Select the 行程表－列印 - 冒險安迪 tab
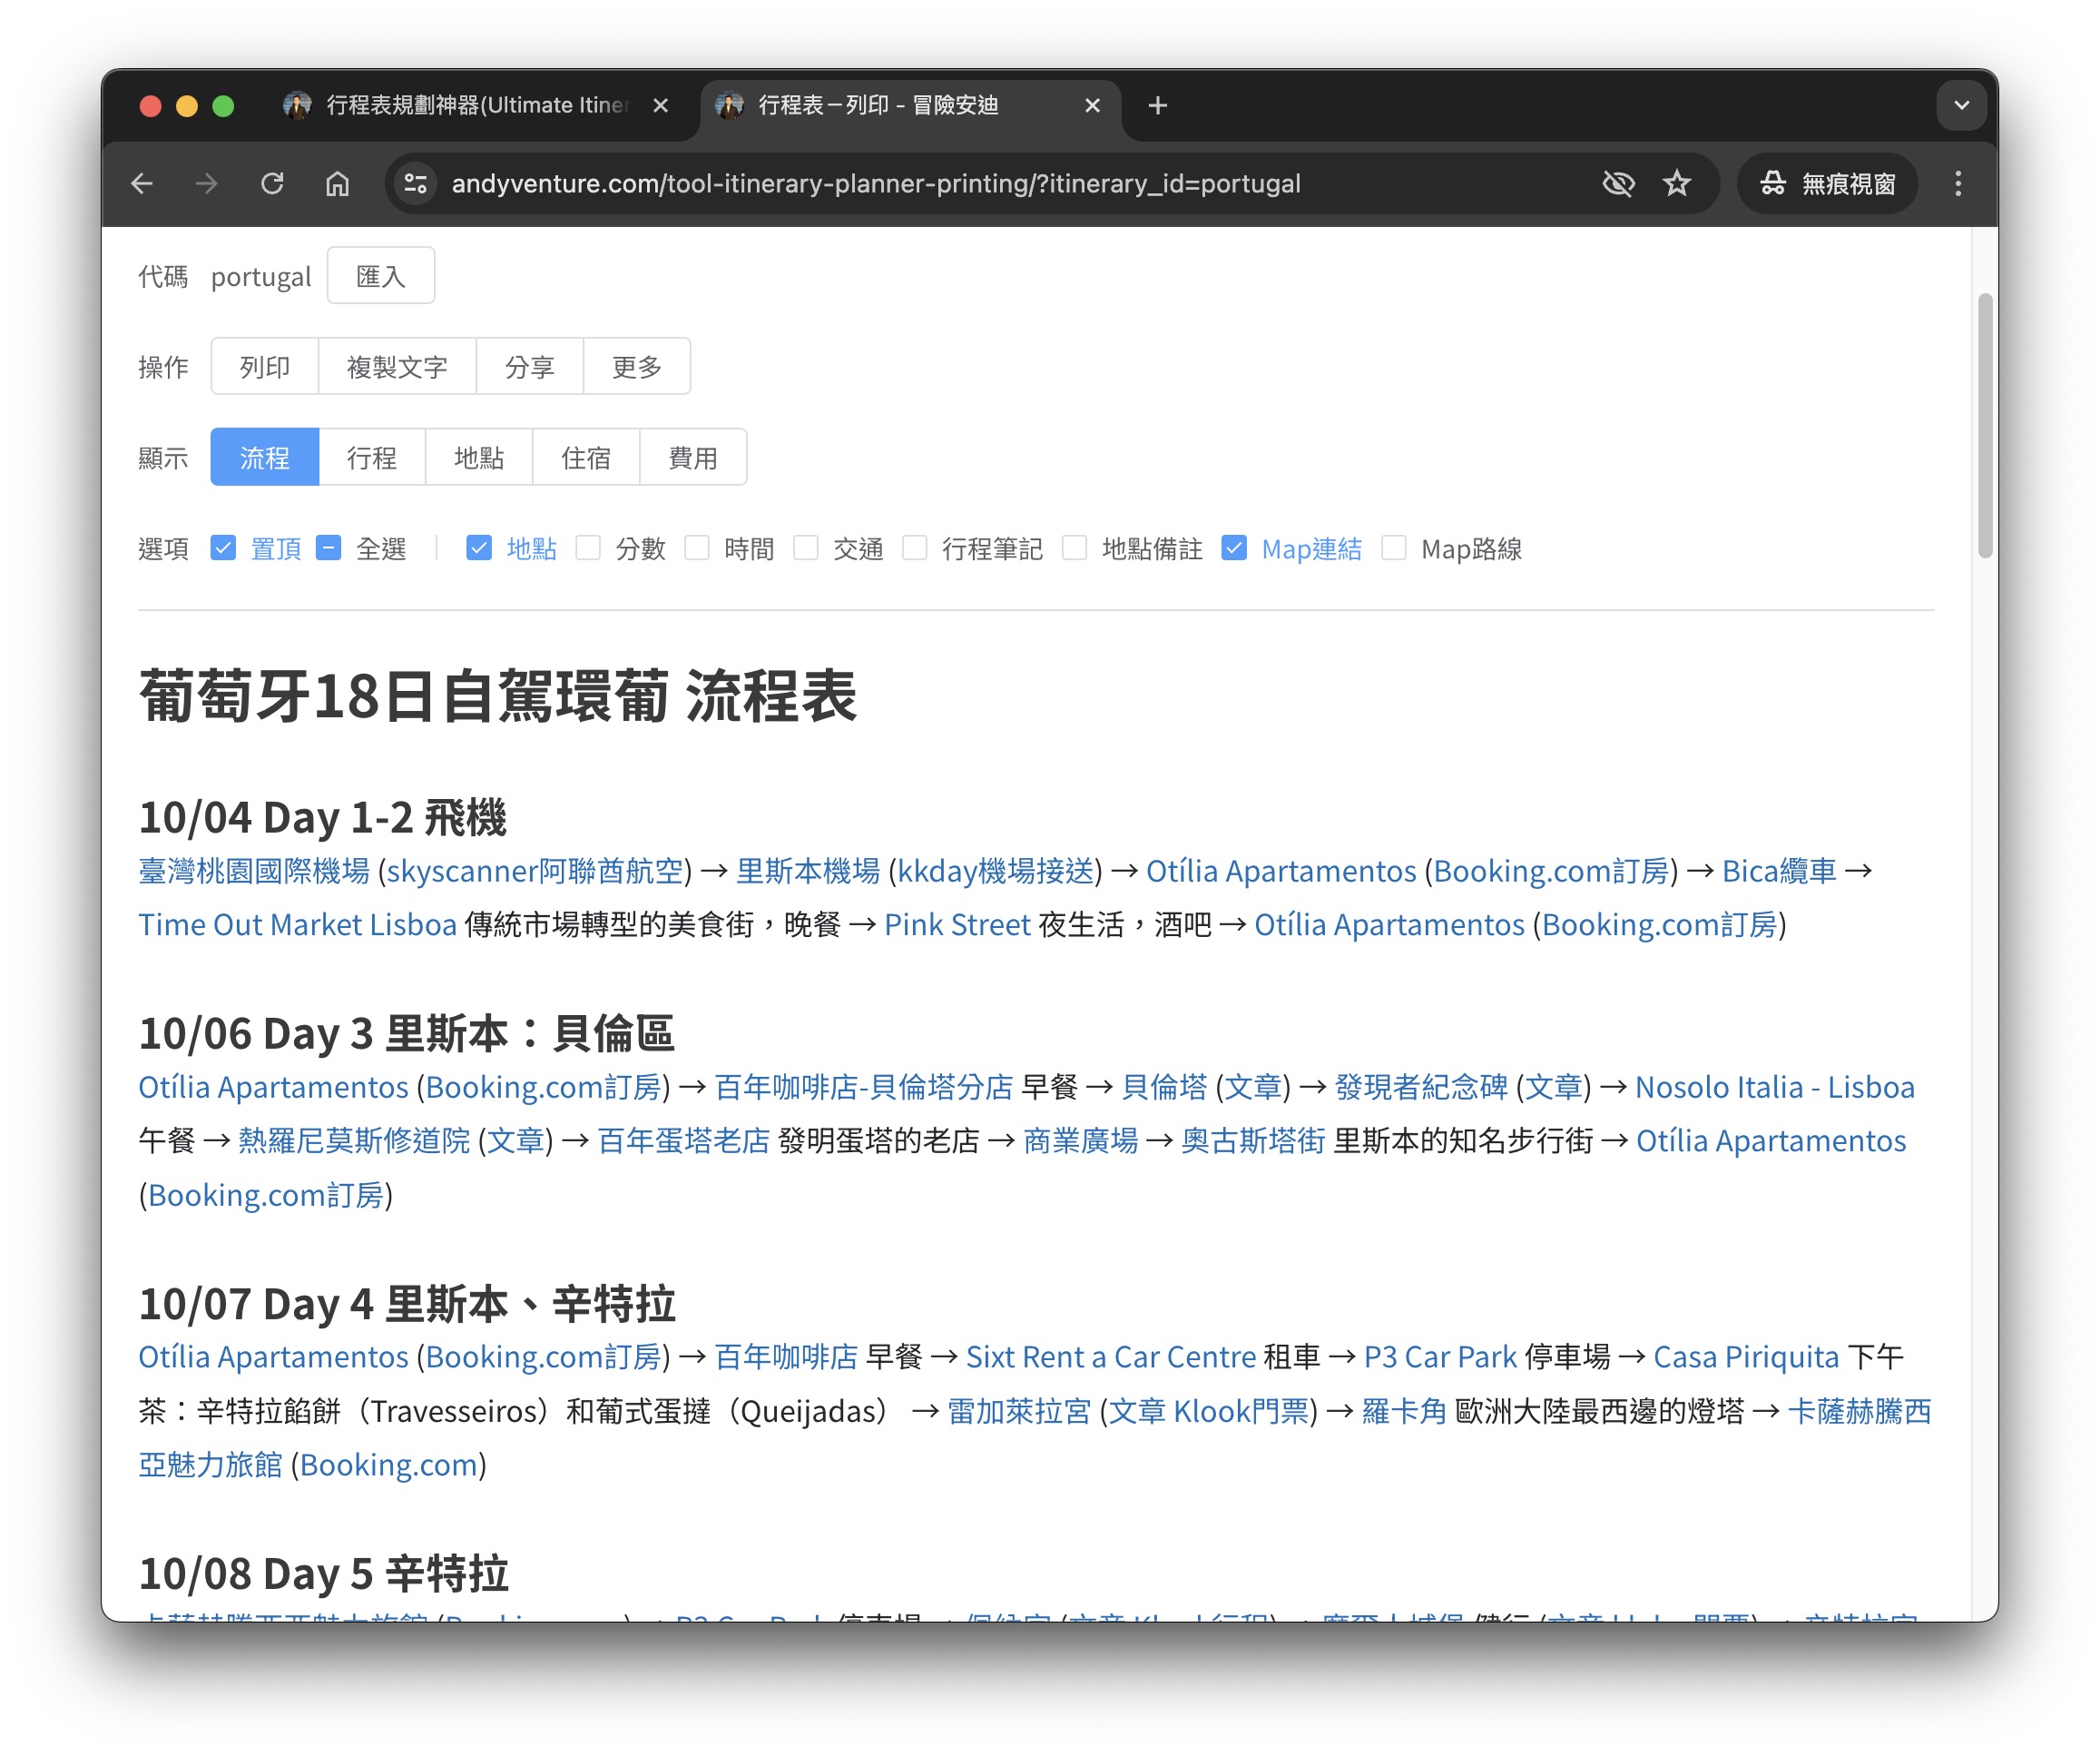 tap(910, 105)
